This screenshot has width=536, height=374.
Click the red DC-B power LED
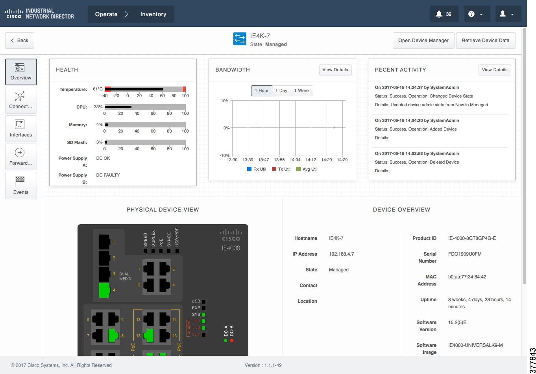point(231,341)
